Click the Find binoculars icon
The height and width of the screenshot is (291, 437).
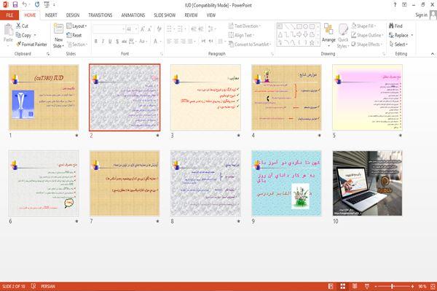(392, 26)
